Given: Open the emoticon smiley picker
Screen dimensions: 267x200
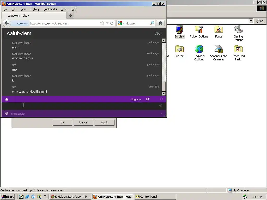Looking at the screenshot, I should (7, 113).
